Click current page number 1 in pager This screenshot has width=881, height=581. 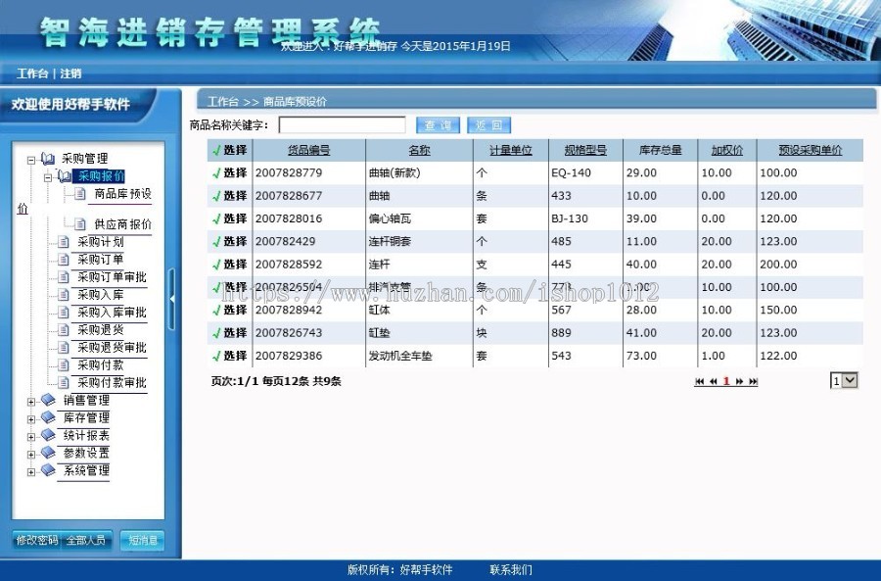[x=726, y=381]
